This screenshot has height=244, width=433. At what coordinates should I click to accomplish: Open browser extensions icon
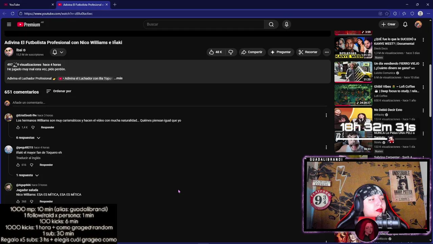395,14
